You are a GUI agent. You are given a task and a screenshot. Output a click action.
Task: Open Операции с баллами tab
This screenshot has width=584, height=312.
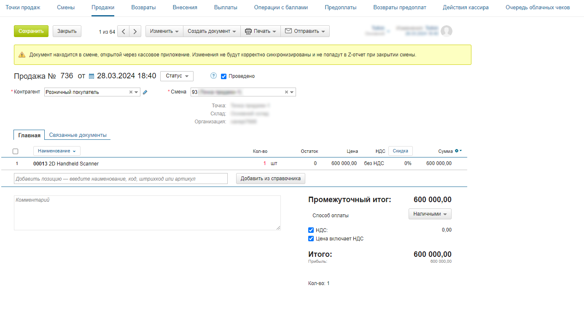pos(281,8)
